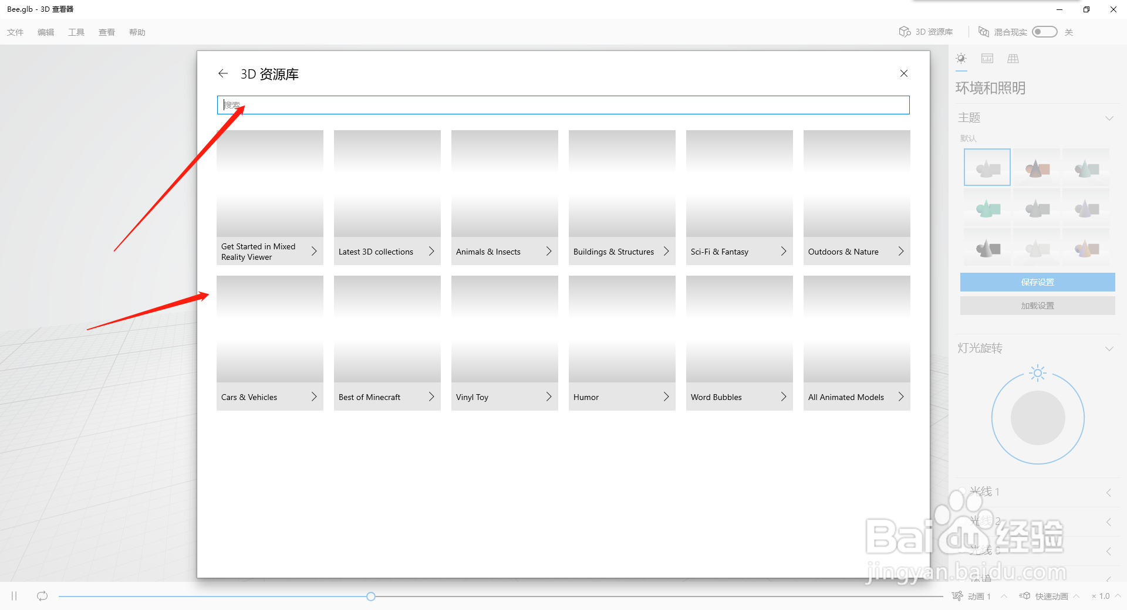The height and width of the screenshot is (610, 1127).
Task: Expand Outdoors & Nature chevron
Action: point(901,251)
